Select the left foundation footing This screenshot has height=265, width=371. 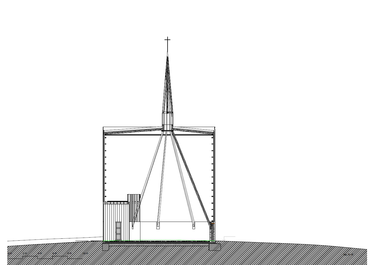(106, 247)
